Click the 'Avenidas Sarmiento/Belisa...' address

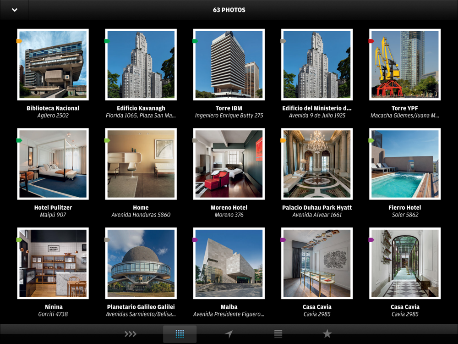click(x=141, y=314)
